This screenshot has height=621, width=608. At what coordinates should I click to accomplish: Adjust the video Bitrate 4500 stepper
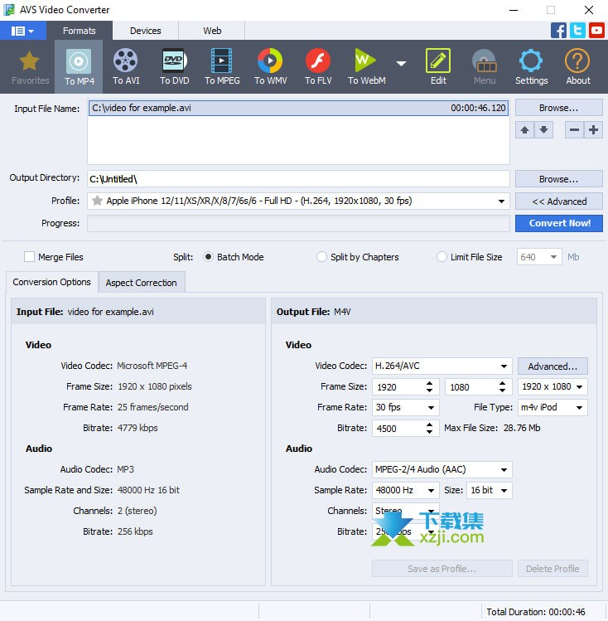point(429,428)
